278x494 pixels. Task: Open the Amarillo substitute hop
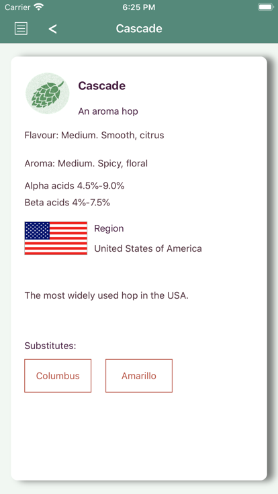click(139, 376)
